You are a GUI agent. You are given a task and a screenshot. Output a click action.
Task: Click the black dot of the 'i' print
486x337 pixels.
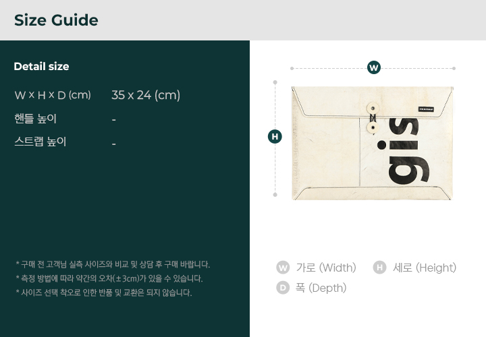[x=381, y=145]
